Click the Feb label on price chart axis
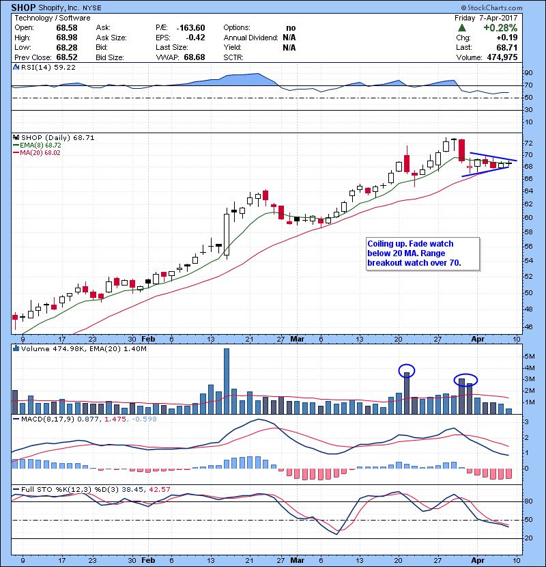 [148, 340]
